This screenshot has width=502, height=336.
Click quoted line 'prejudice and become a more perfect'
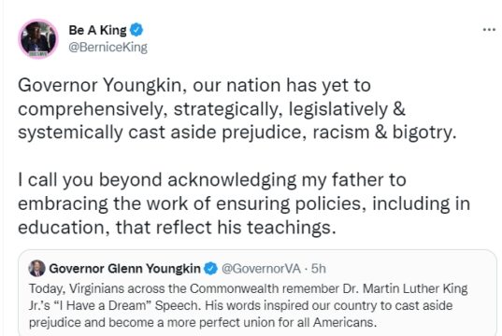point(203,322)
